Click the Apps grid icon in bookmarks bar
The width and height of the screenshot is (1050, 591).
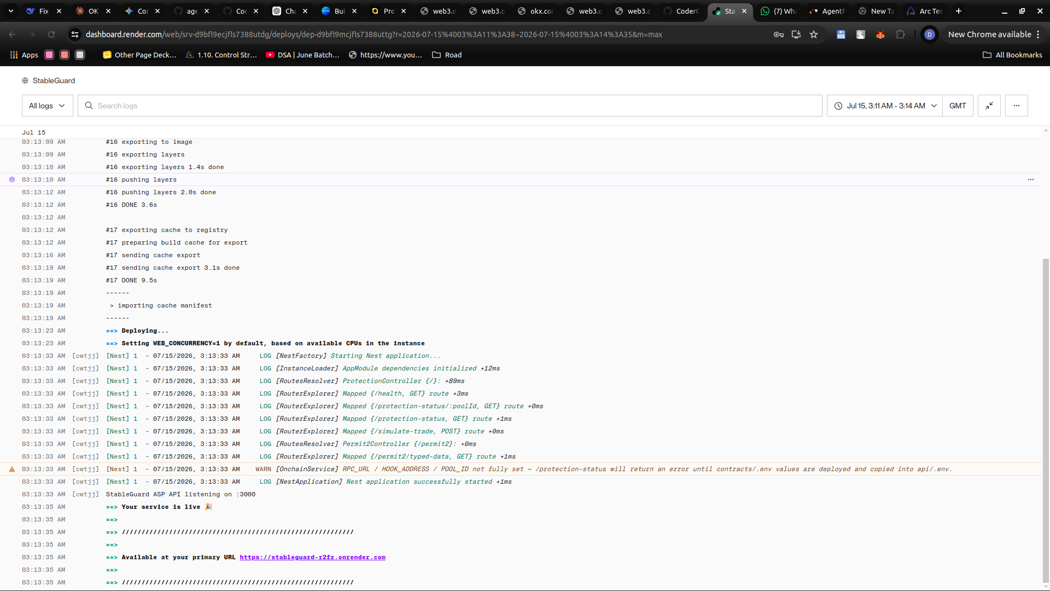tap(14, 55)
